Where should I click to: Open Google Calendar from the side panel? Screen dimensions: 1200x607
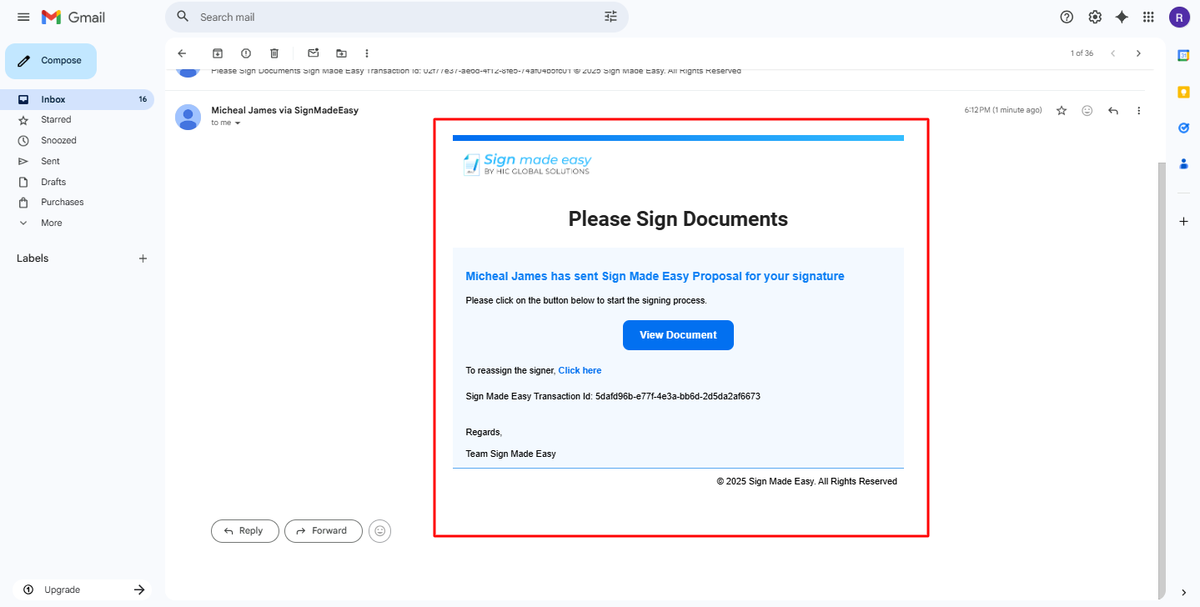[x=1182, y=55]
